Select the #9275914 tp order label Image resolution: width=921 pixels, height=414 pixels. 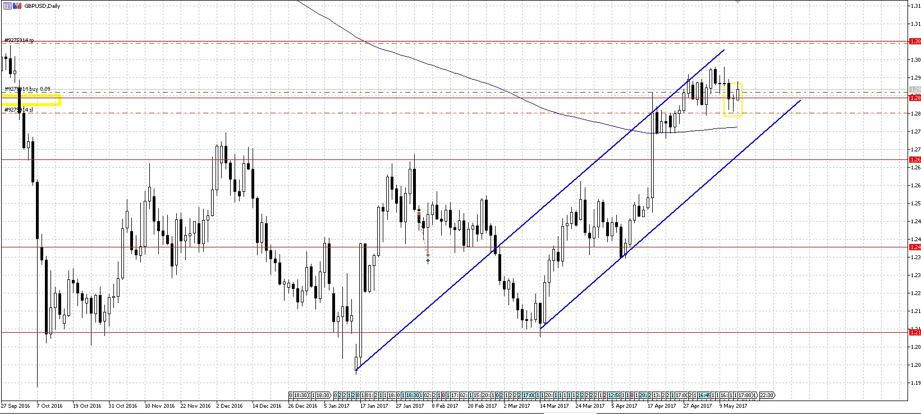point(19,40)
